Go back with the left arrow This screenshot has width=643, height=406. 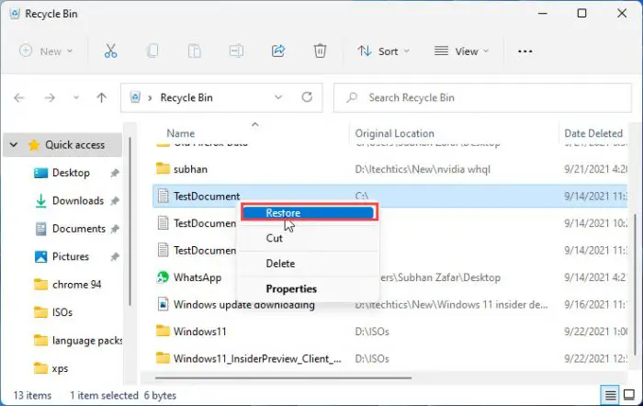pyautogui.click(x=19, y=97)
